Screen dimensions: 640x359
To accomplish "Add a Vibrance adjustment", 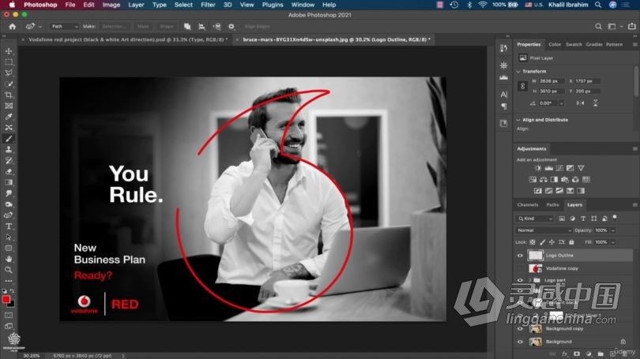I will coord(581,168).
